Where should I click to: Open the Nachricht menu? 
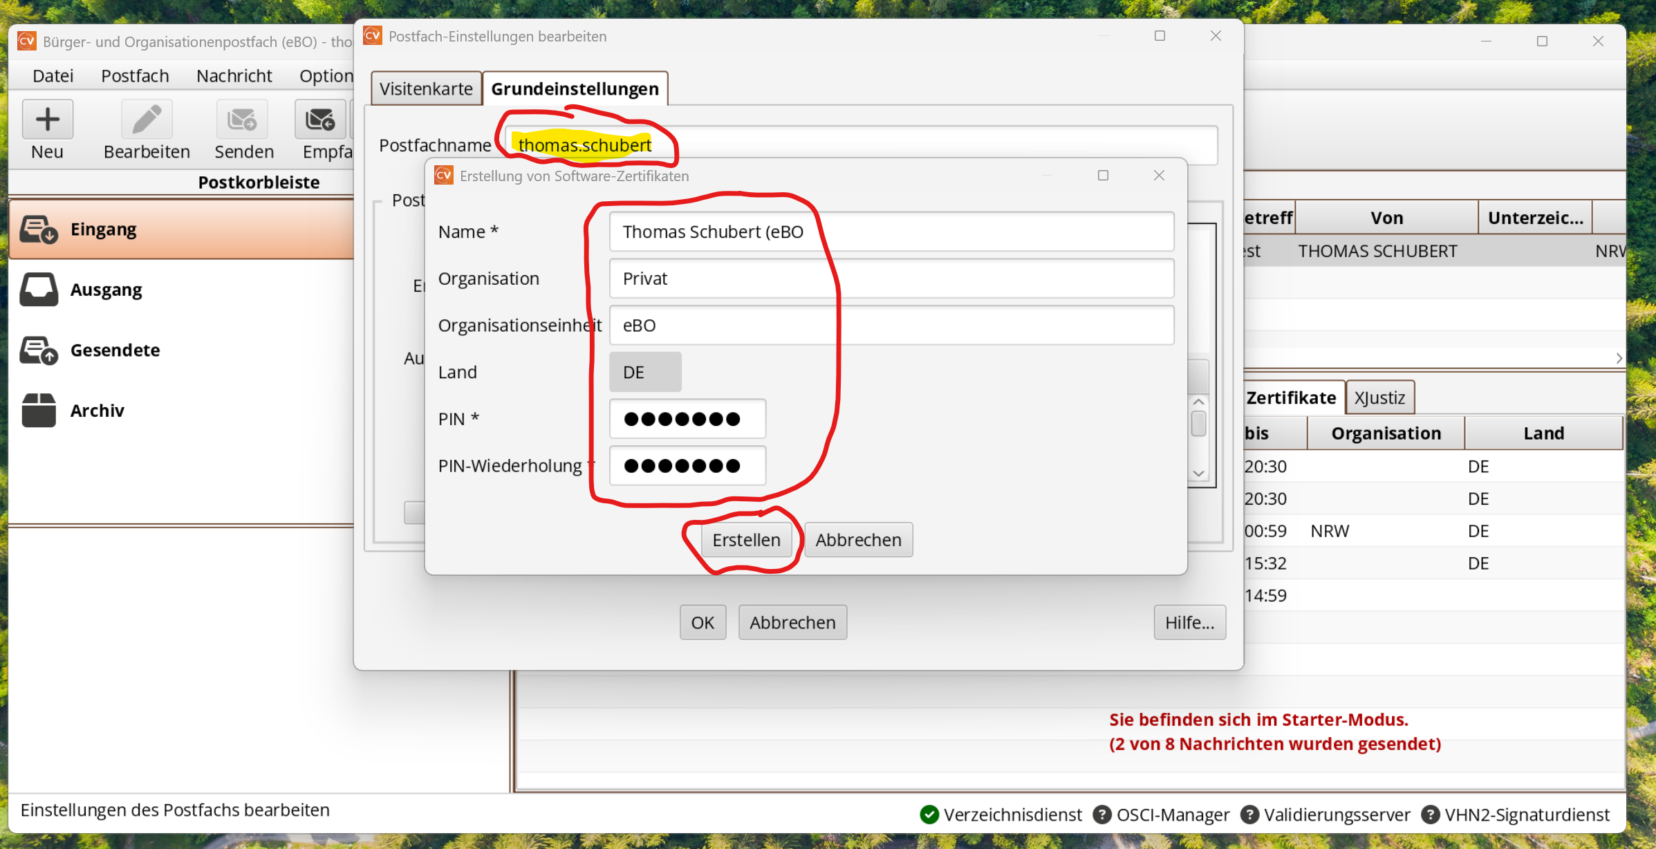pyautogui.click(x=234, y=76)
